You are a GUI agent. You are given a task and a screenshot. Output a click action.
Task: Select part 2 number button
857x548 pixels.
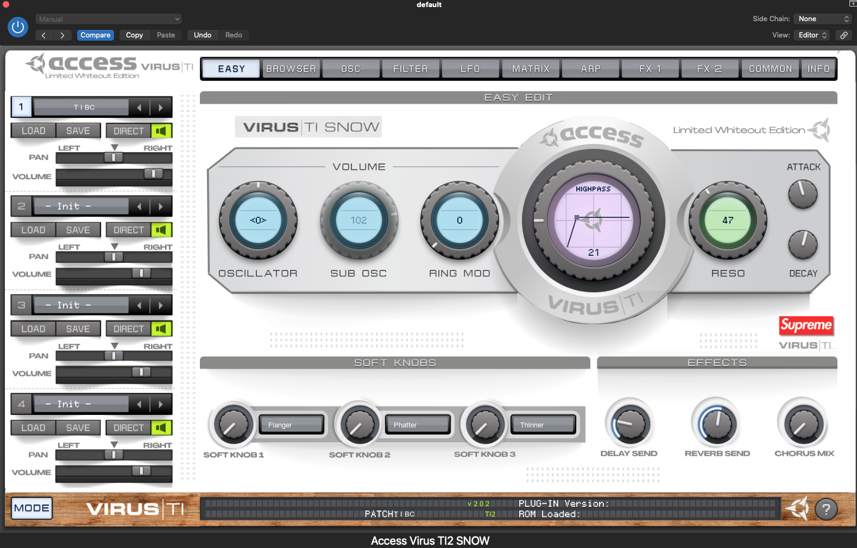coord(21,206)
